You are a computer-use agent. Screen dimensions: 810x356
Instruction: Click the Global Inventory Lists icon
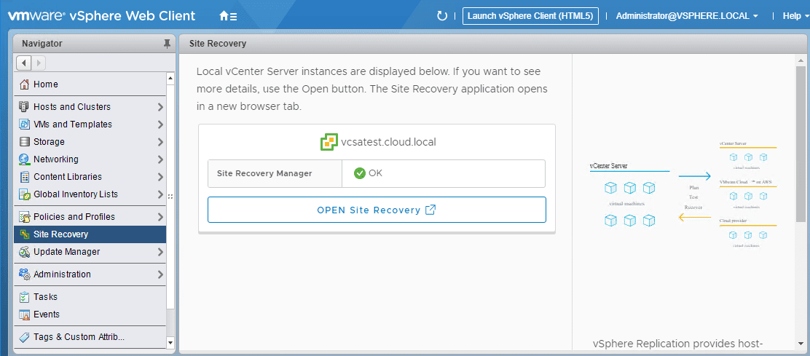click(x=24, y=194)
